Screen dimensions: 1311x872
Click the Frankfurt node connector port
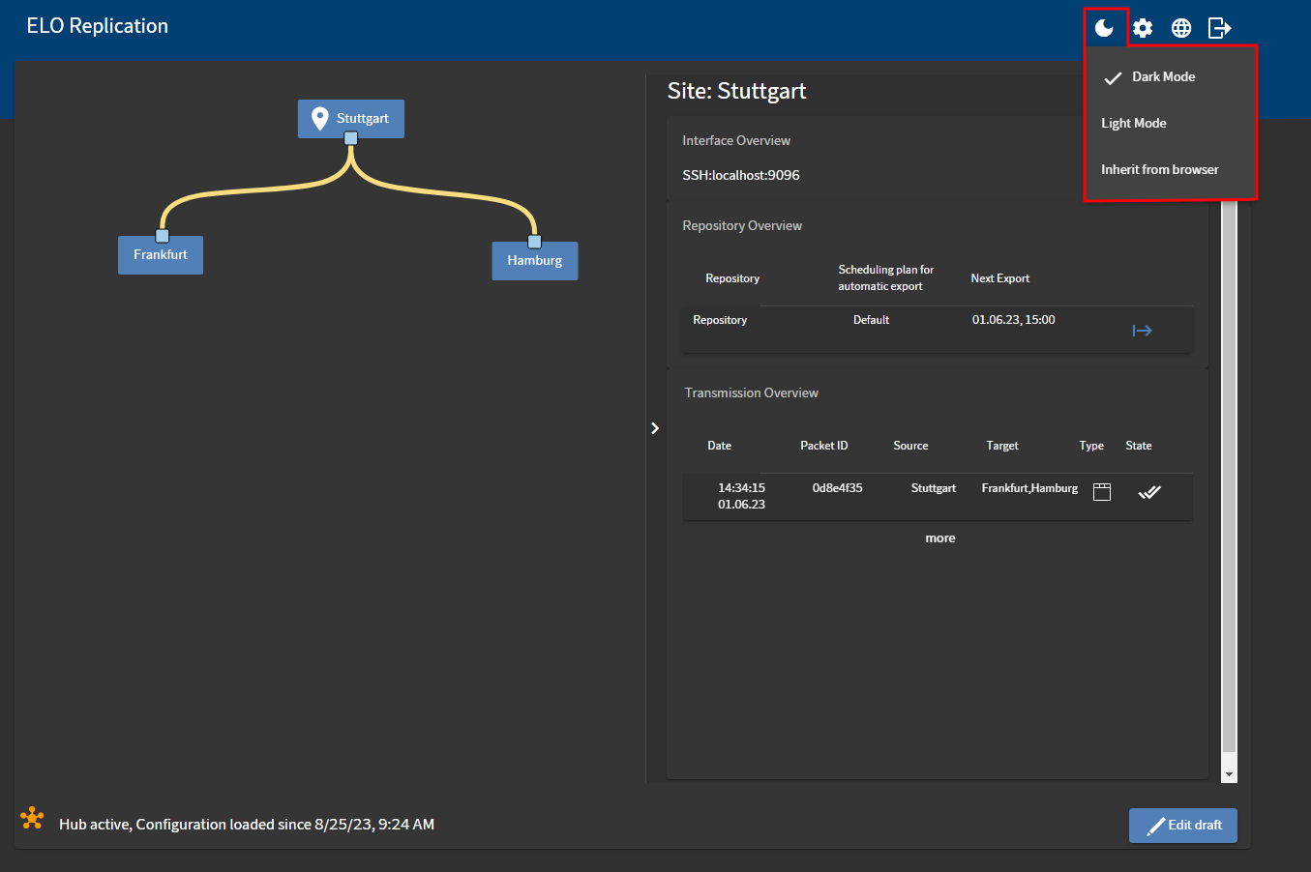pos(163,236)
